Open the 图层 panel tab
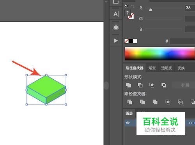The image size is (195, 145). click(x=129, y=113)
